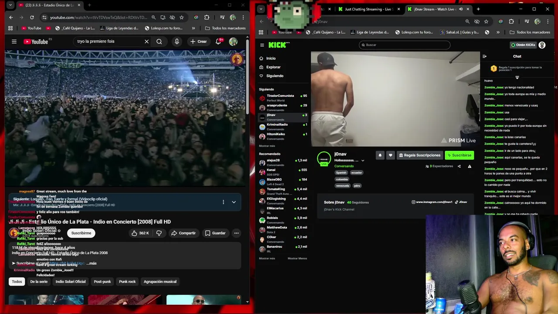Save the video with Guardar
The height and width of the screenshot is (314, 558).
[x=215, y=233]
